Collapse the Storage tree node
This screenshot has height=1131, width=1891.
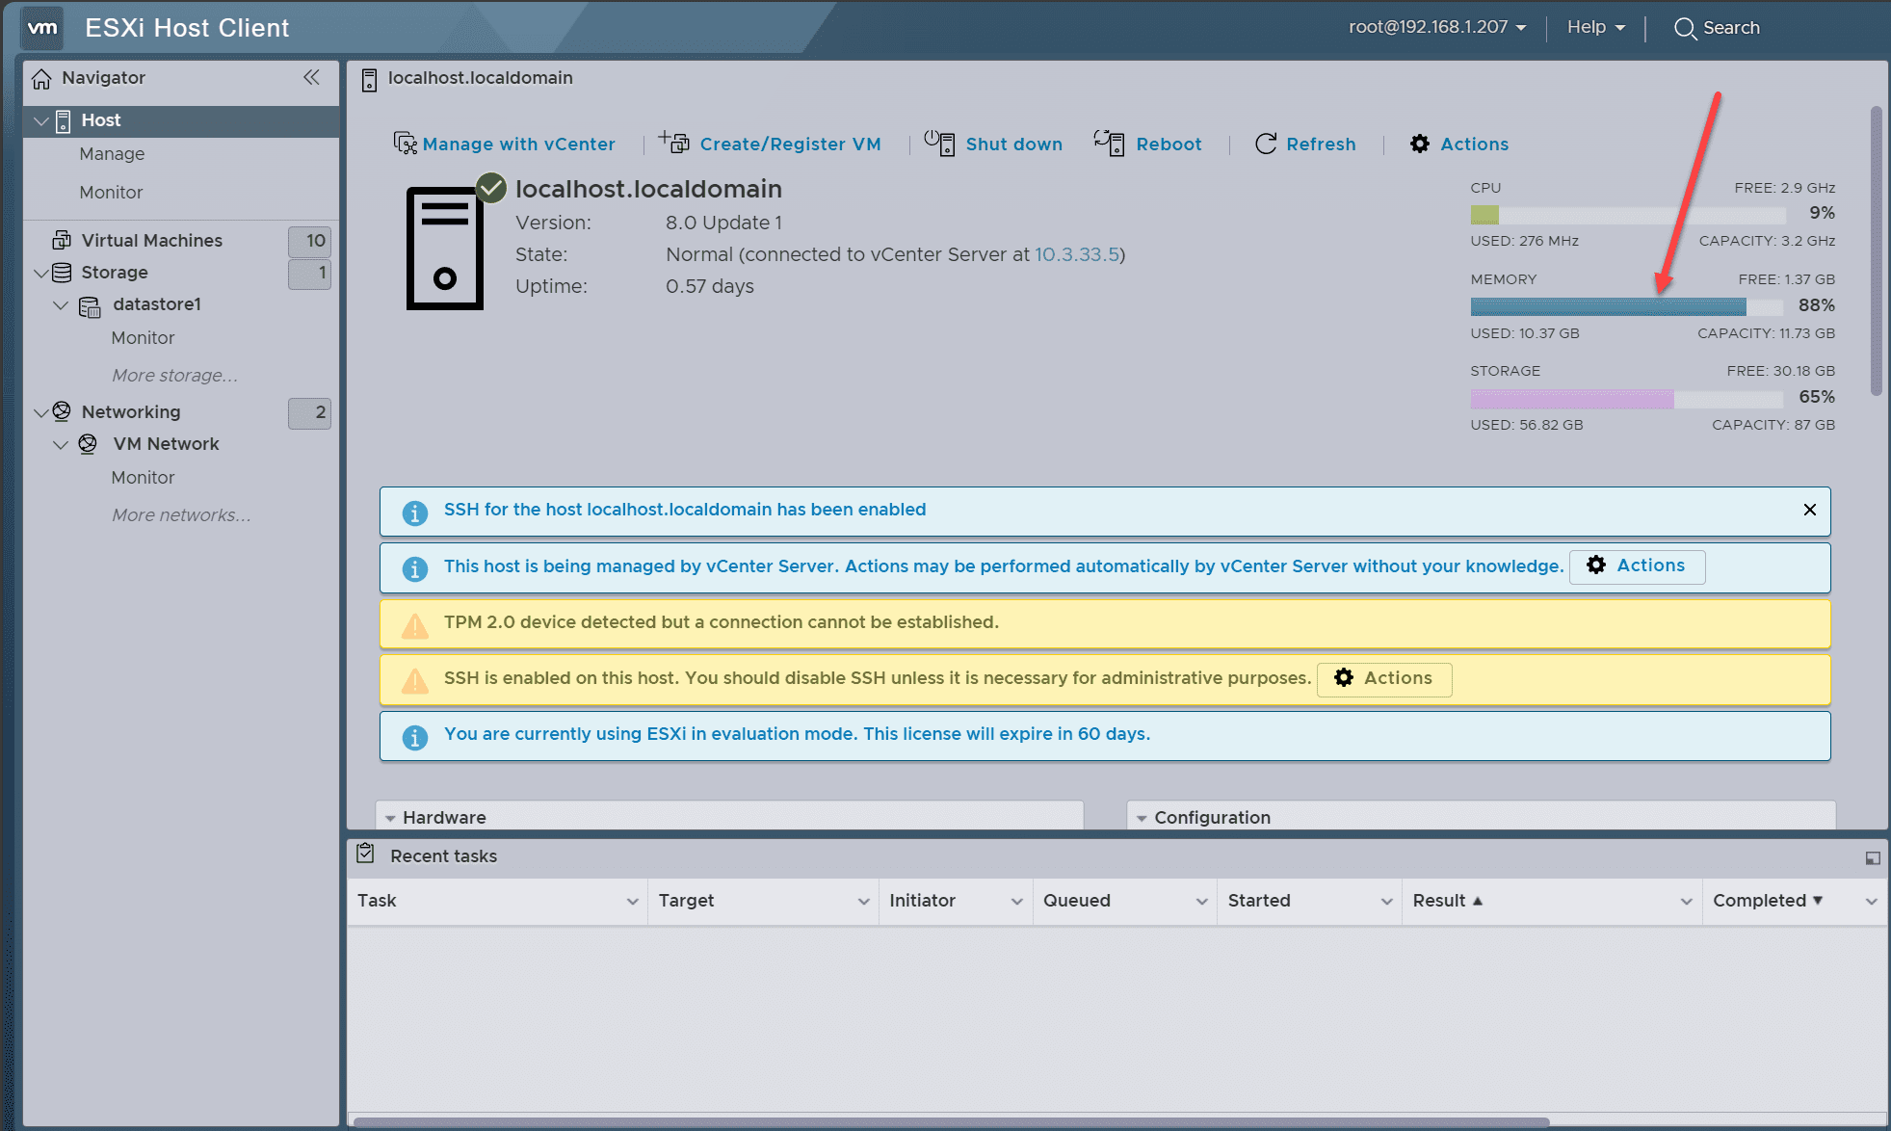41,273
